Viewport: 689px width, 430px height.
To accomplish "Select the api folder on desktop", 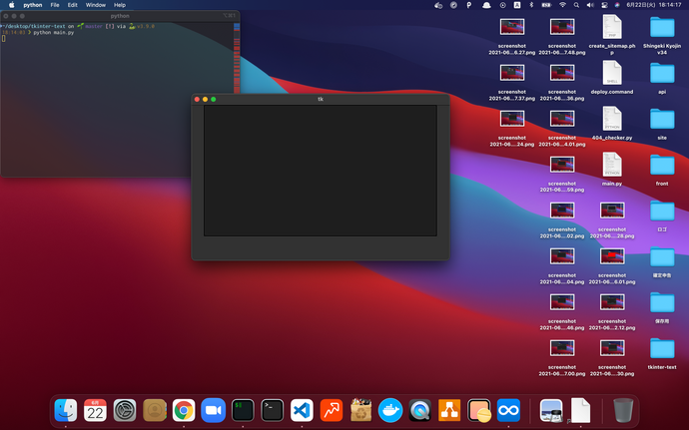I will click(x=662, y=77).
